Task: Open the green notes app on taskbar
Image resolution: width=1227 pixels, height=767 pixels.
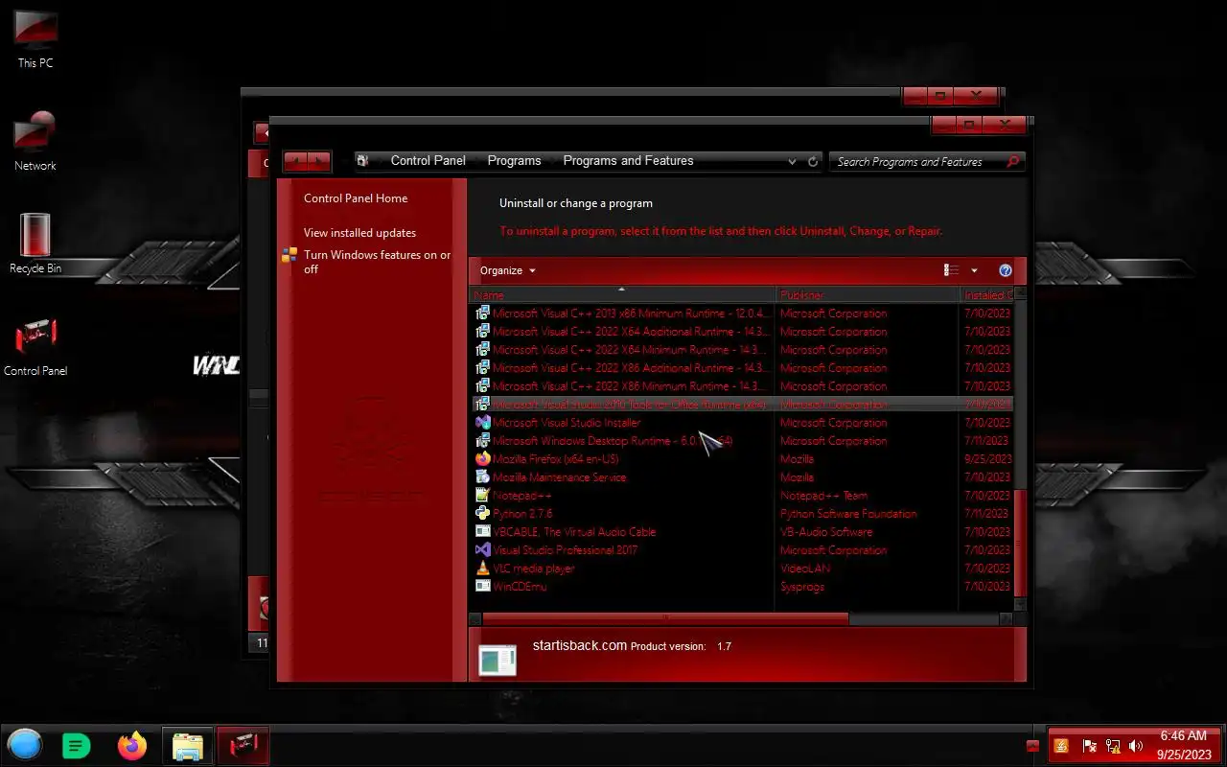Action: (x=76, y=745)
